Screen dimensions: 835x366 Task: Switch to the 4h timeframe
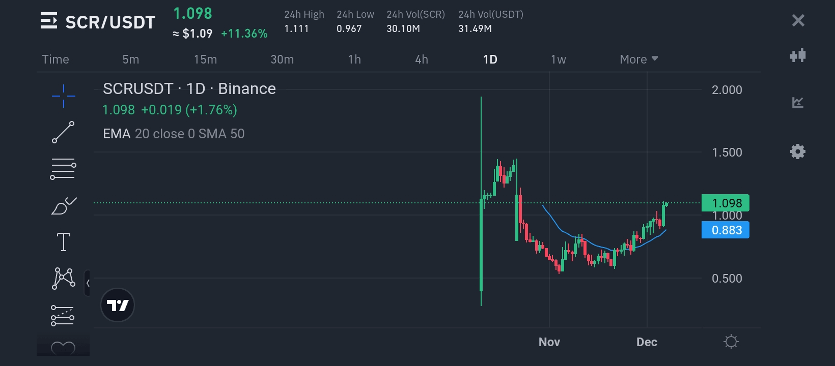click(x=422, y=59)
